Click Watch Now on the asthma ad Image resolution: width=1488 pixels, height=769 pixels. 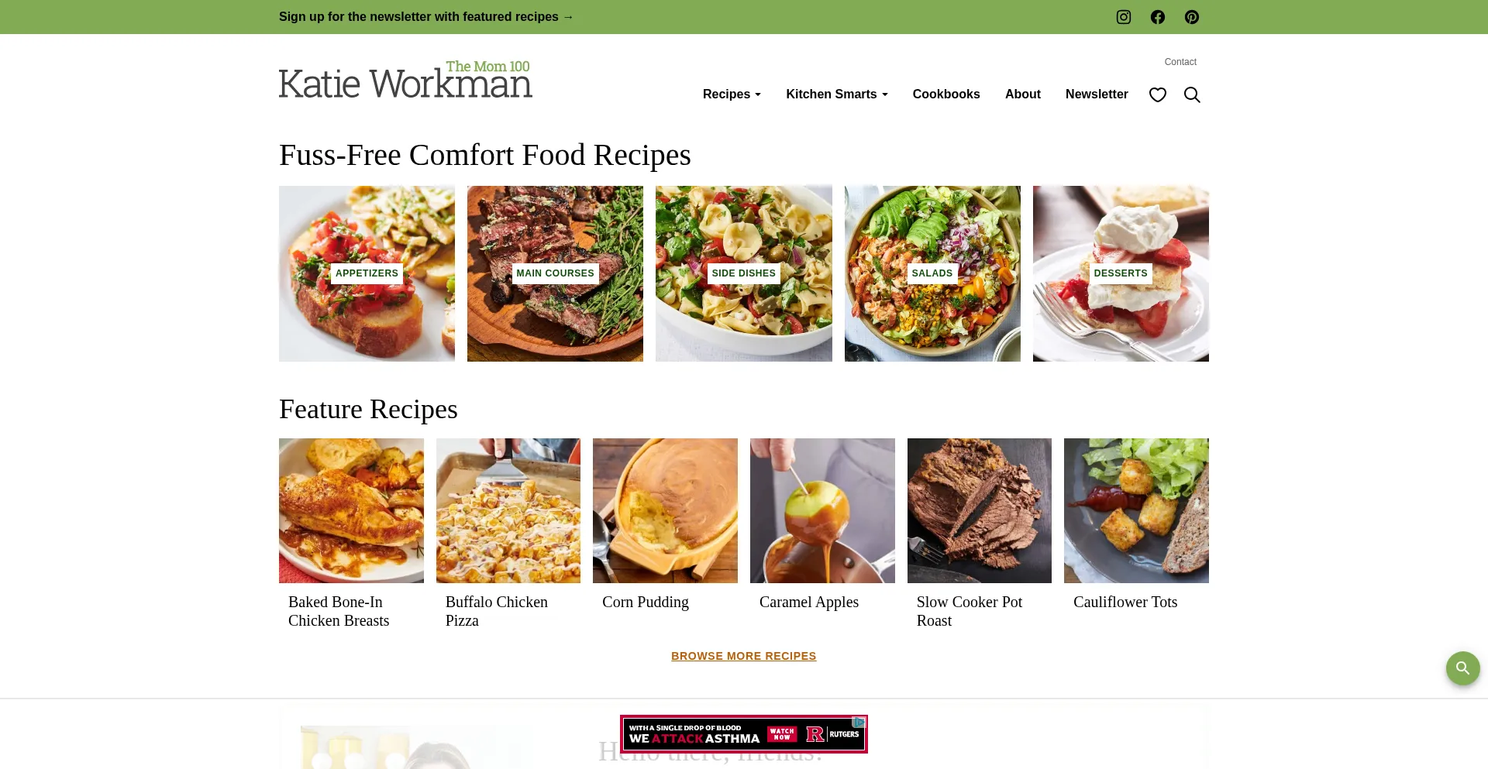pos(782,733)
